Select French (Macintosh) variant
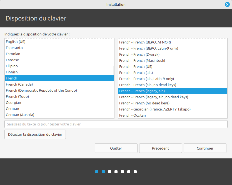 (x=173, y=61)
